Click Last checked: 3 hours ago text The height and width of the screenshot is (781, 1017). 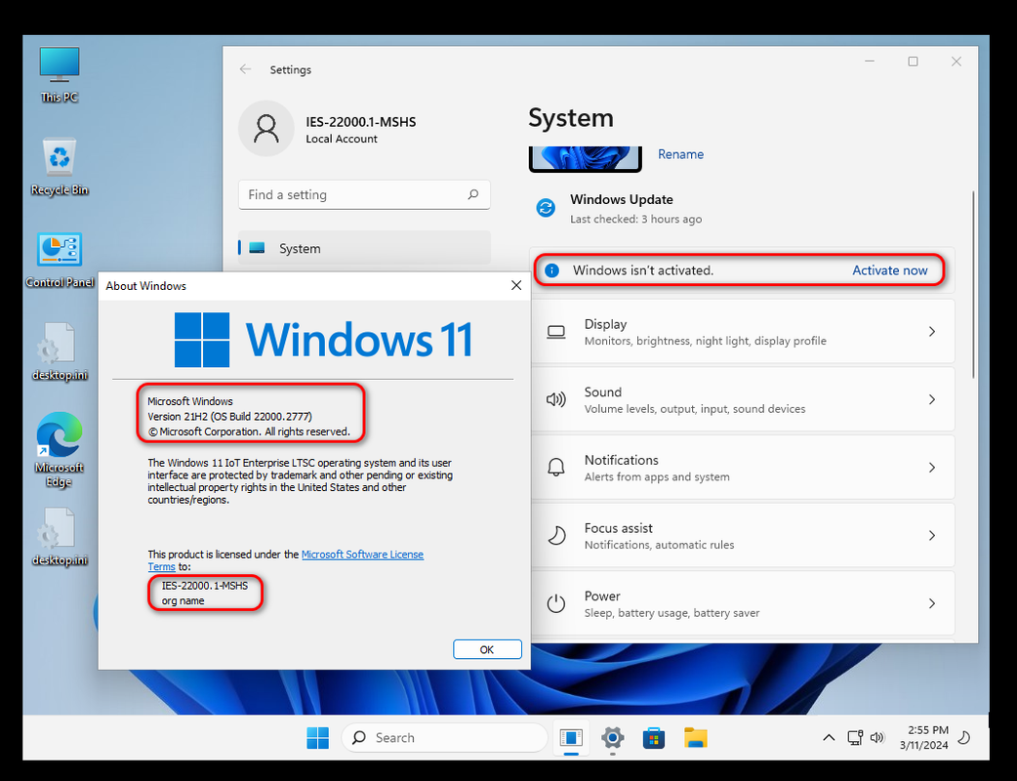[x=635, y=220]
